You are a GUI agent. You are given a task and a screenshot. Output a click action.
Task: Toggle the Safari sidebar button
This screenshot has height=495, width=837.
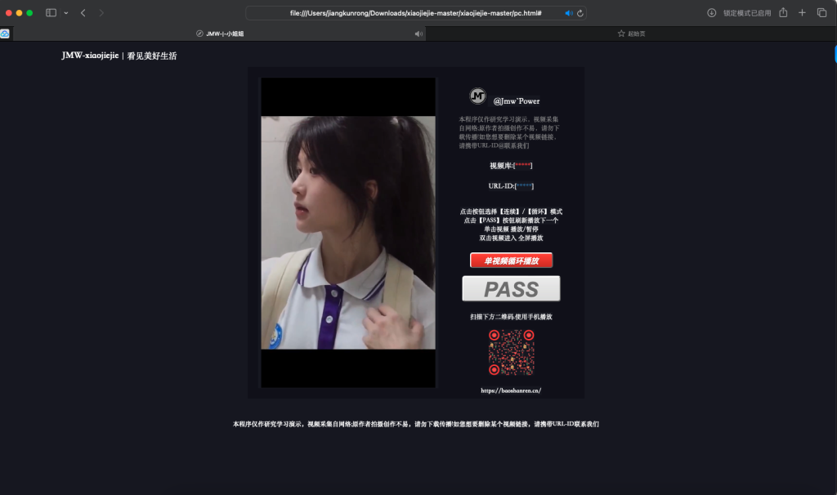click(x=51, y=13)
